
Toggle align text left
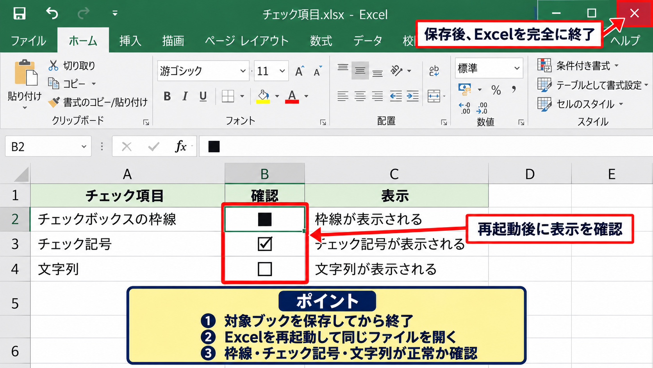click(x=343, y=96)
